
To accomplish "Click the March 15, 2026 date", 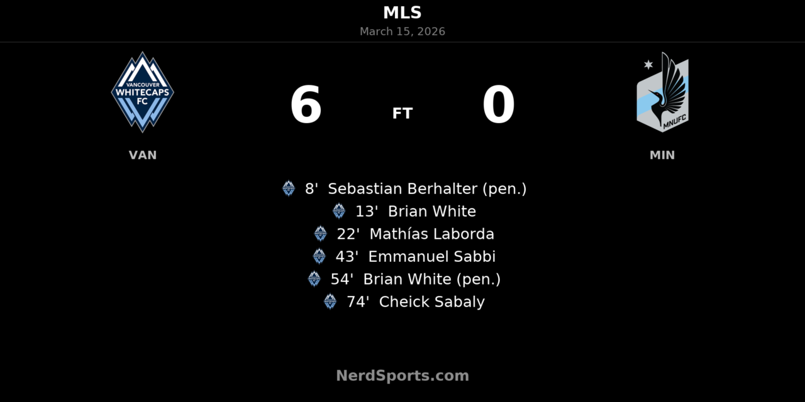I will (x=402, y=31).
